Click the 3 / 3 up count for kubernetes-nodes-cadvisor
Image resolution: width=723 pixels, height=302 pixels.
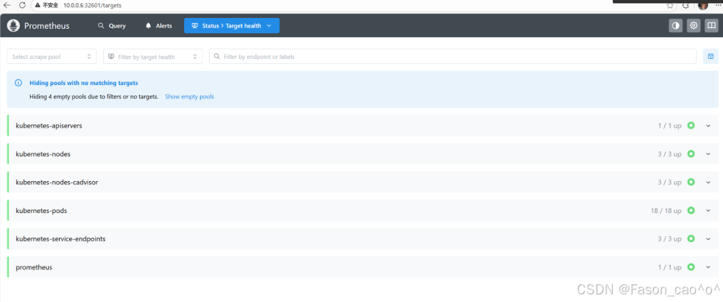pos(670,182)
